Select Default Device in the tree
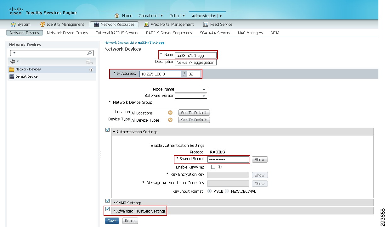The image size is (385, 227). [26, 77]
